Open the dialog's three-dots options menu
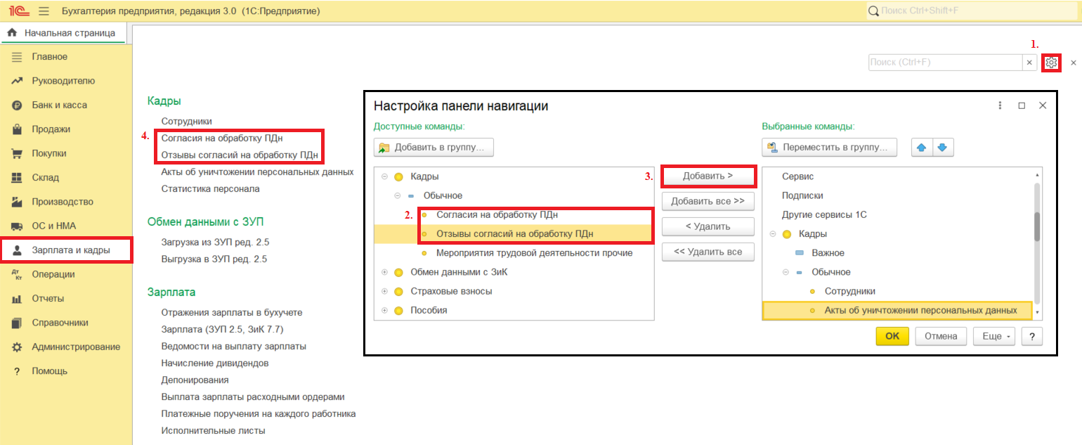Viewport: 1082px width, 445px height. click(x=1000, y=105)
